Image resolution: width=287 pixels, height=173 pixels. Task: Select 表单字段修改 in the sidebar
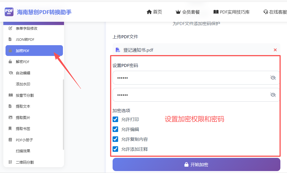tap(34, 28)
